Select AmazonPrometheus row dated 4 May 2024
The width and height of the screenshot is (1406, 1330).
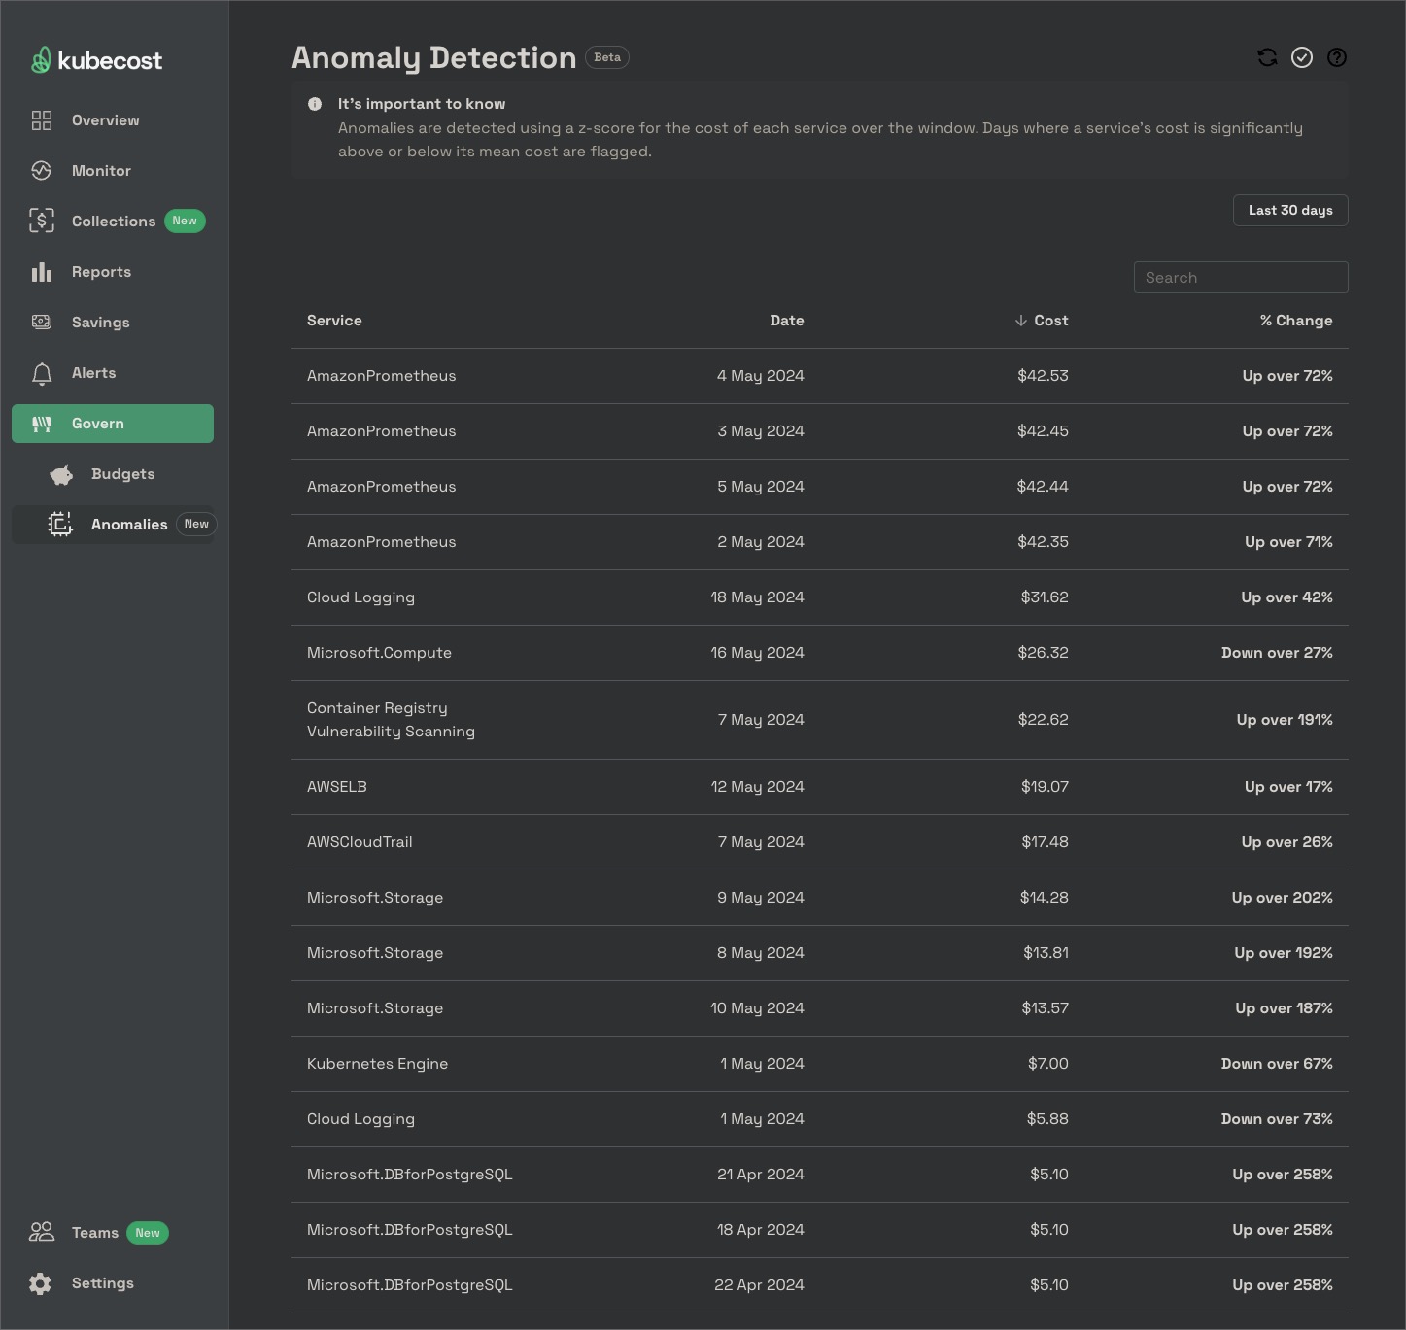click(820, 376)
